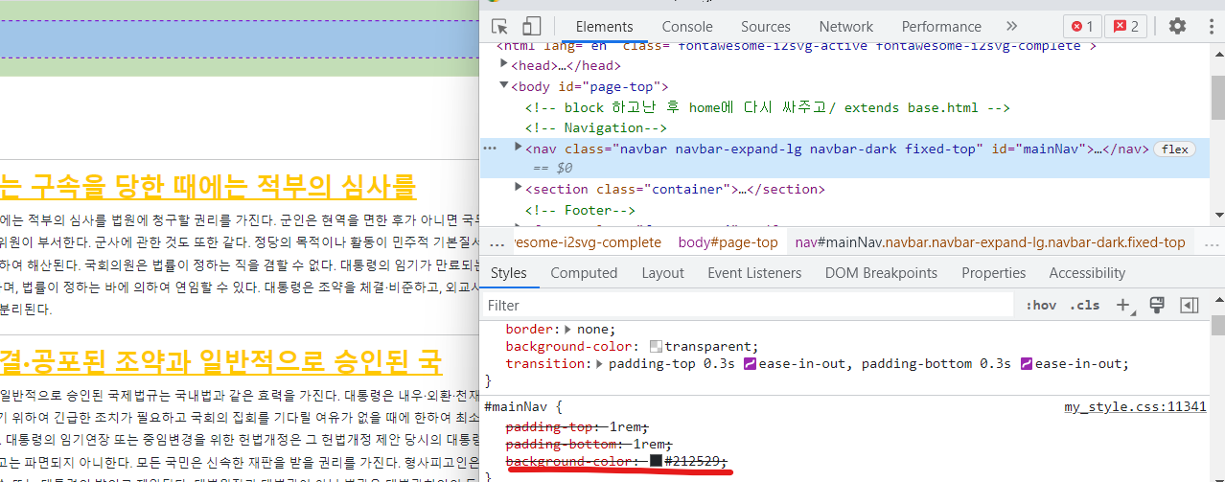The image size is (1225, 482).
Task: Open the issues badge showing 2
Action: click(1127, 26)
